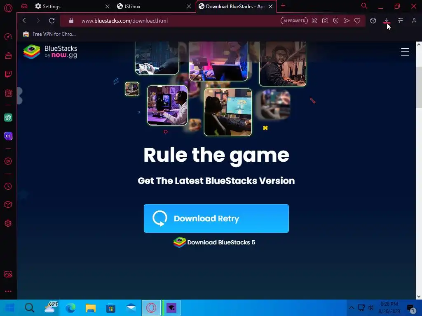Click scrollbar down arrow

419,297
